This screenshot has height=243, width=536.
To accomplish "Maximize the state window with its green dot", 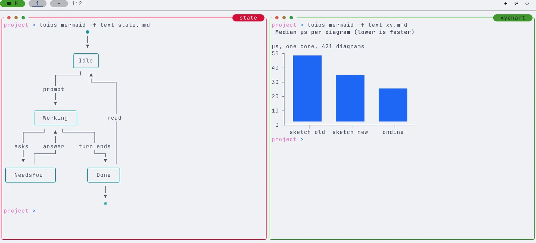I will click(23, 18).
